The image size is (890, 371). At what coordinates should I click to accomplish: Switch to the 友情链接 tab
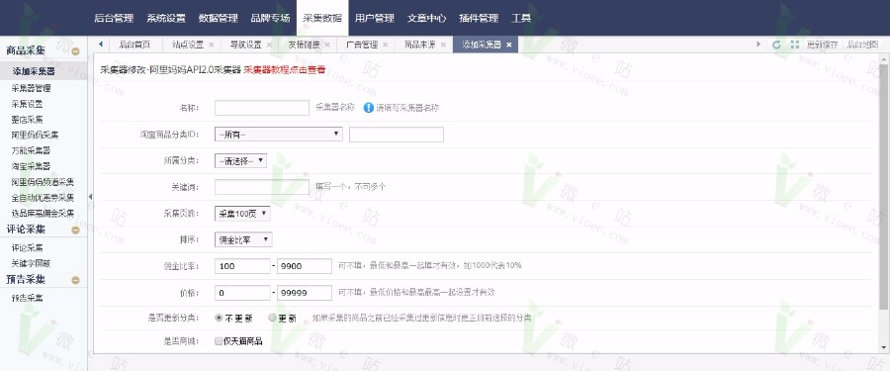304,45
